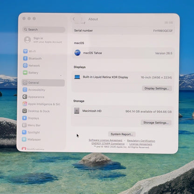Click Built-in Liquid Retina XDR Display text
The height and width of the screenshot is (194, 194).
[x=105, y=77]
